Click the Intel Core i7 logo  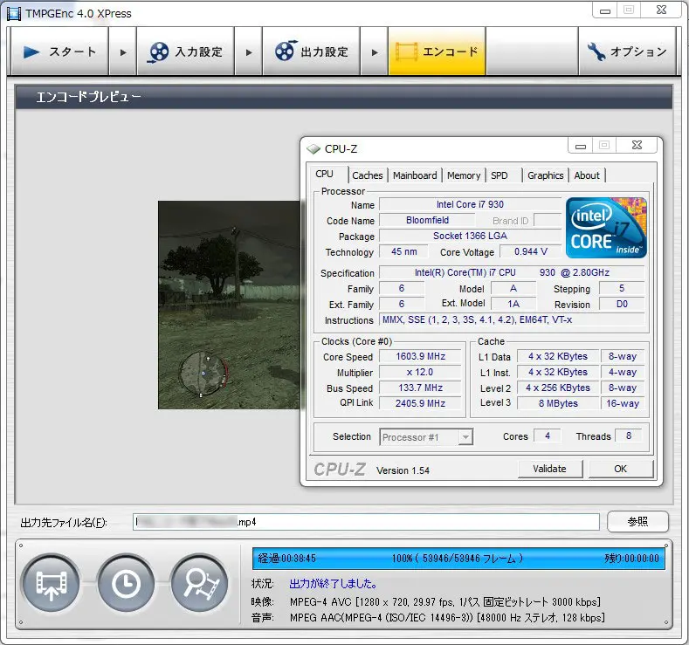coord(606,228)
